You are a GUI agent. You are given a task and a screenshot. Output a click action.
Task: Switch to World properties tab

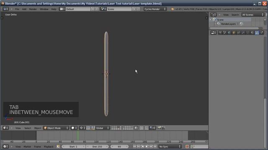[229, 33]
